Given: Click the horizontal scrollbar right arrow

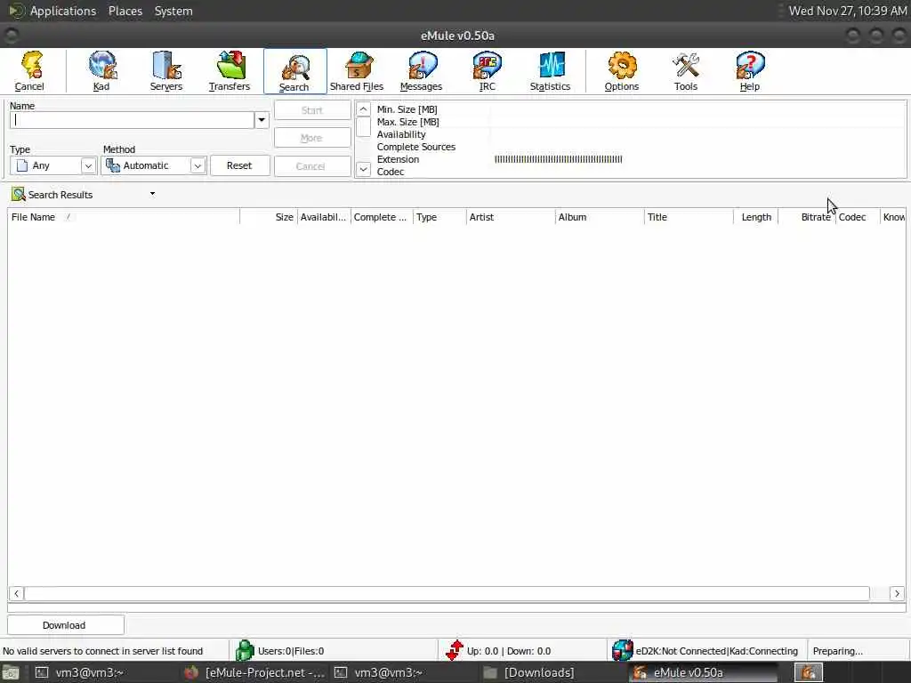Looking at the screenshot, I should tap(897, 593).
